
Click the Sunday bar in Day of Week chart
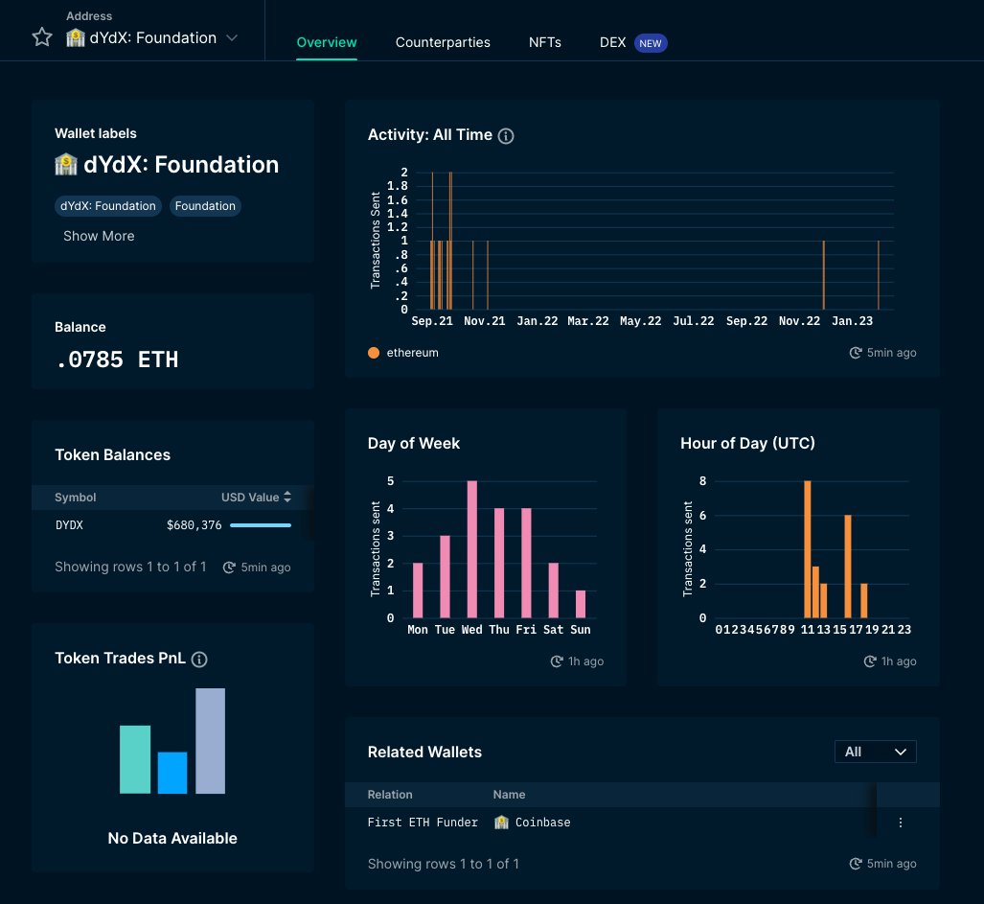coord(581,604)
